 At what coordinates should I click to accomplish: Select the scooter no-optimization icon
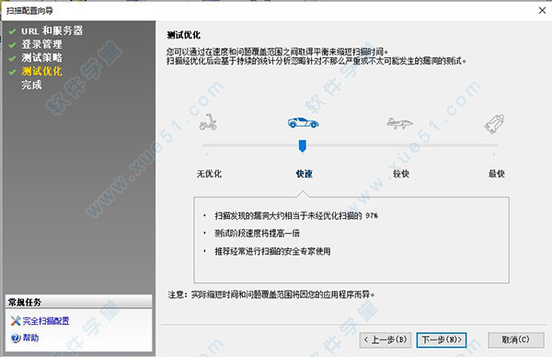pyautogui.click(x=208, y=122)
